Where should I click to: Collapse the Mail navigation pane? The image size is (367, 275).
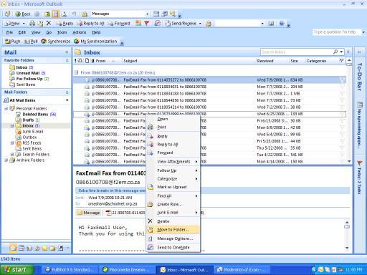pyautogui.click(x=67, y=52)
